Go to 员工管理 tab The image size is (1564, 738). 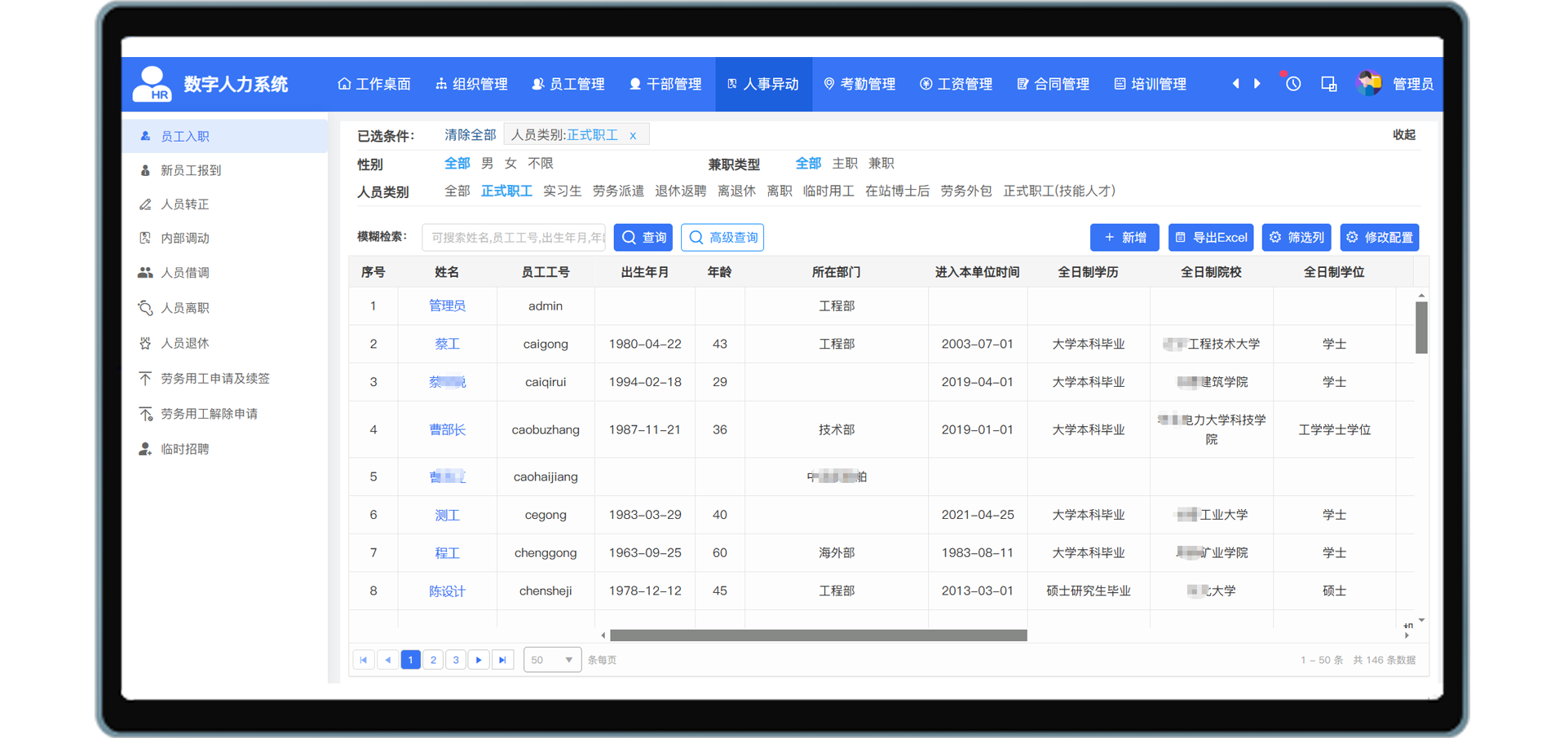[x=568, y=84]
